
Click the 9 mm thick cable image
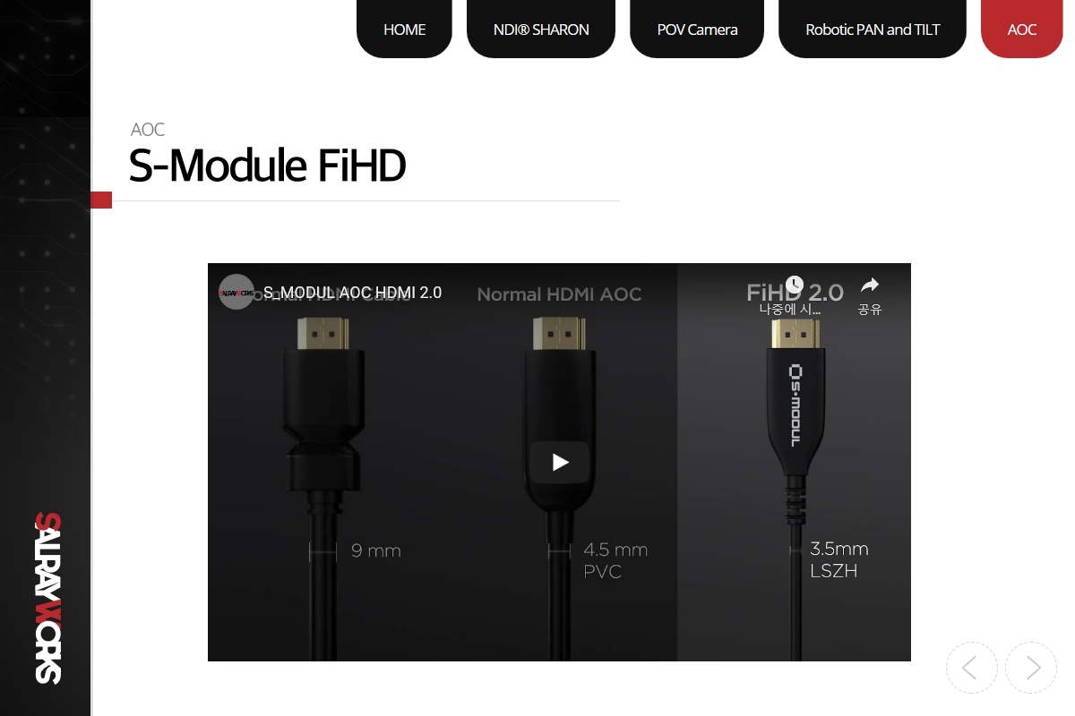click(323, 474)
